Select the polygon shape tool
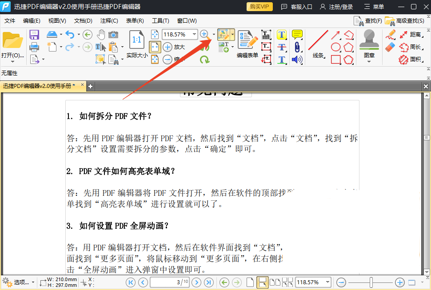The width and height of the screenshot is (431, 290). tap(348, 47)
